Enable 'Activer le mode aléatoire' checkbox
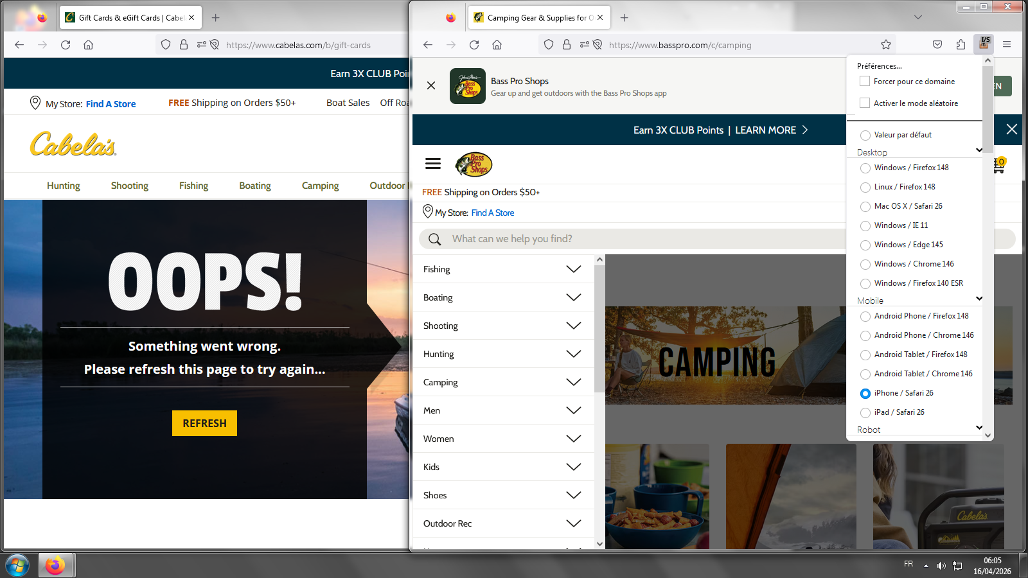The image size is (1028, 578). coord(865,103)
